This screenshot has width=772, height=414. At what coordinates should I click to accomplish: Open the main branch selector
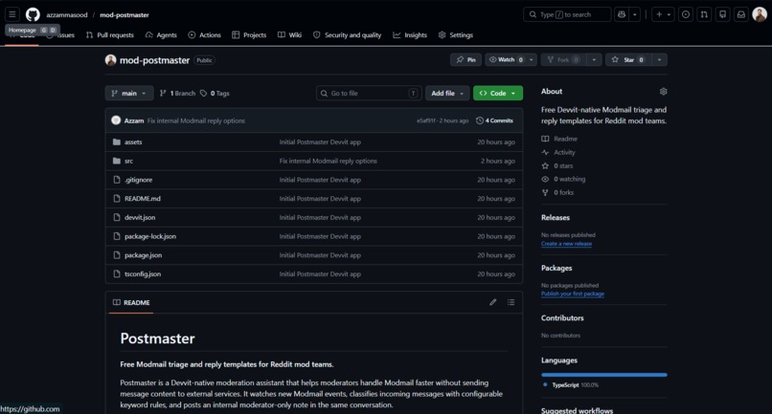[x=129, y=93]
